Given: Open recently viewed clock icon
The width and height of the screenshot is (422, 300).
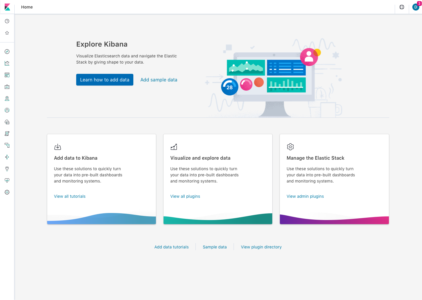Looking at the screenshot, I should (7, 21).
